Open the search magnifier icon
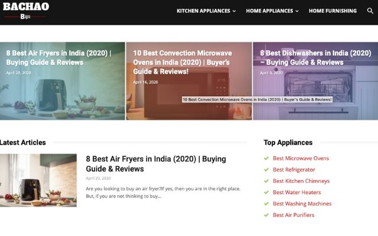This screenshot has width=378, height=236. 370,11
